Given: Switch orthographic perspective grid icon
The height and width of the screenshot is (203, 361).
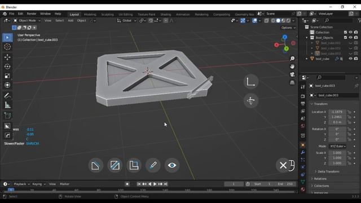Looking at the screenshot, I should 292,82.
